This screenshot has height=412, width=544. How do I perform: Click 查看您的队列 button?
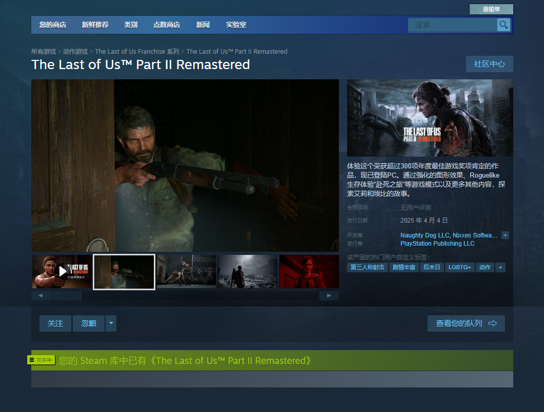tap(466, 323)
